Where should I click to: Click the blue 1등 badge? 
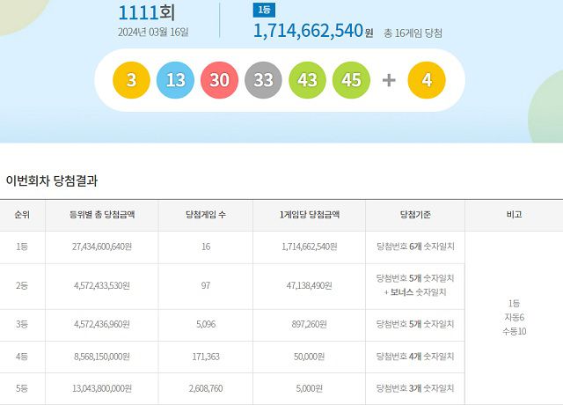[263, 10]
